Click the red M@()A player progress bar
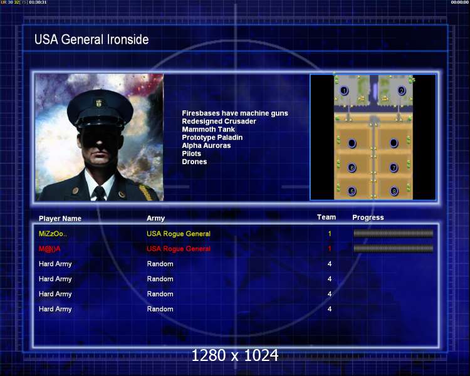 [394, 248]
